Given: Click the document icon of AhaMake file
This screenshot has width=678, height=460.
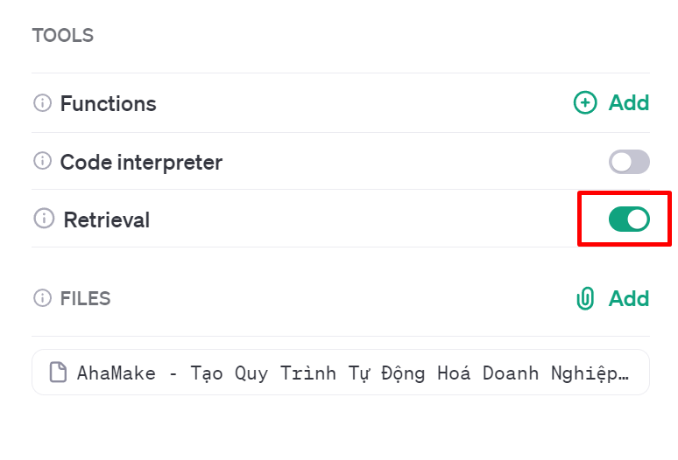Looking at the screenshot, I should click(x=58, y=373).
